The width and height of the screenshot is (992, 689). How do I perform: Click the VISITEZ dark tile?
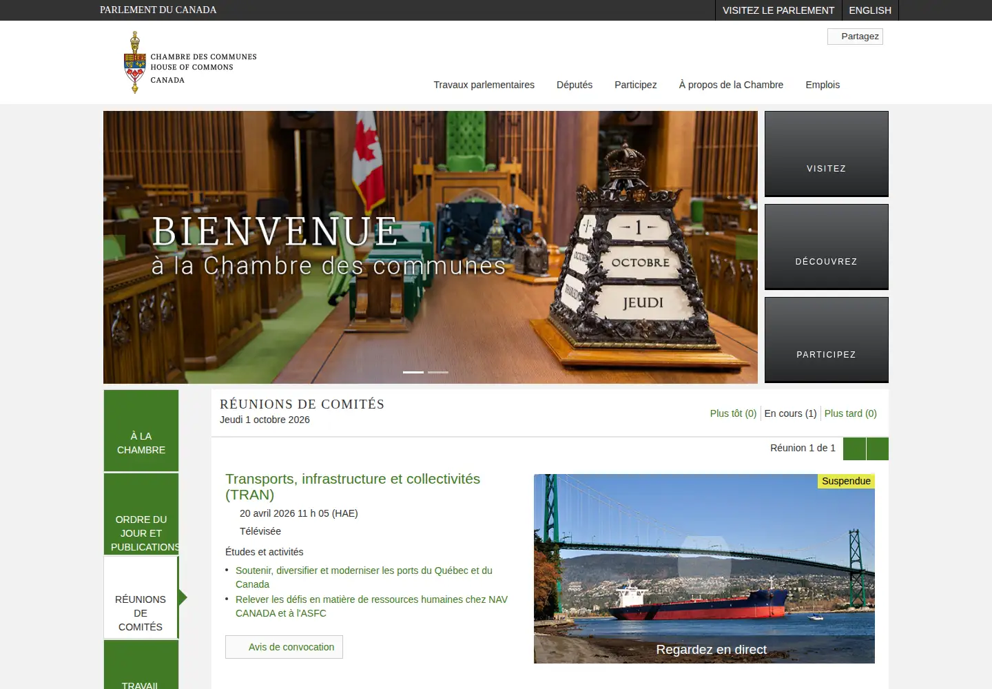coord(827,154)
